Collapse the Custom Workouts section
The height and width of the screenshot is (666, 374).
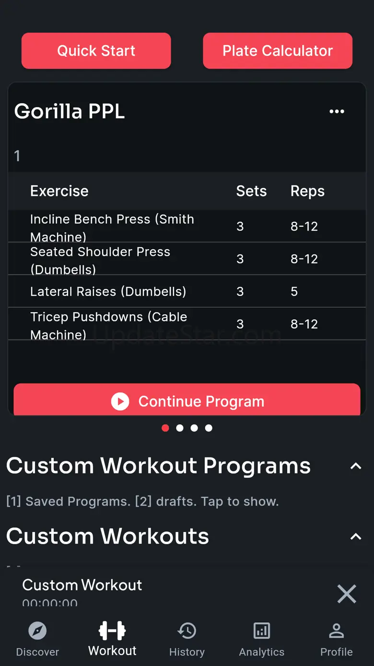(356, 536)
